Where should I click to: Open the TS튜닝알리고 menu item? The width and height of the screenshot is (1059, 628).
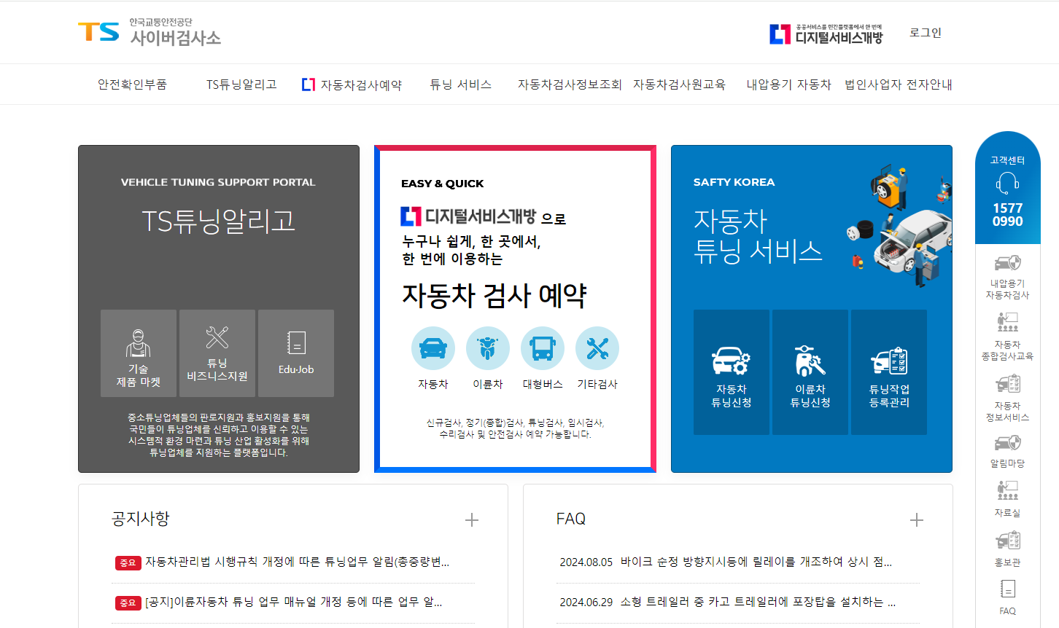(241, 85)
